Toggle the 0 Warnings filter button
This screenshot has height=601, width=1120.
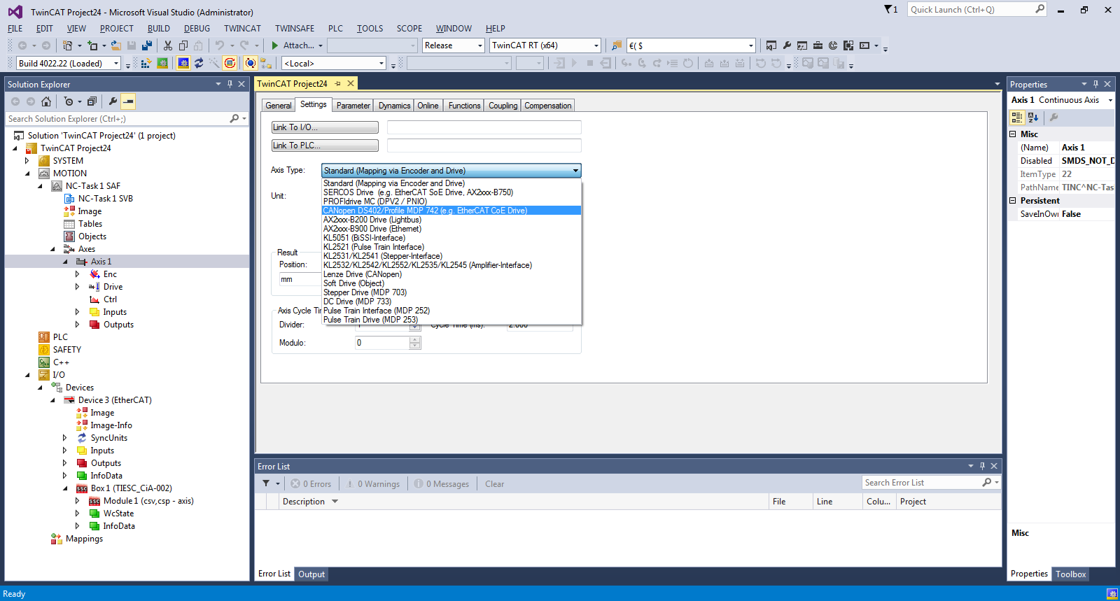[374, 483]
